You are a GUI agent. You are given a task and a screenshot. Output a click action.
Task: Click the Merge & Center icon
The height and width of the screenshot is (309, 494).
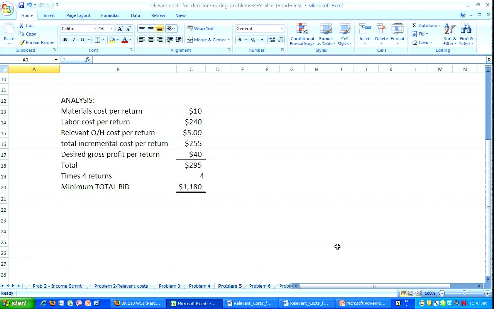click(190, 40)
